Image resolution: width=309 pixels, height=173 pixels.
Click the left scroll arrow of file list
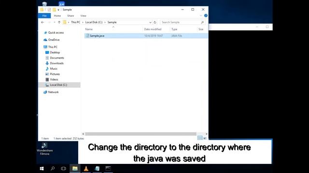point(83,134)
